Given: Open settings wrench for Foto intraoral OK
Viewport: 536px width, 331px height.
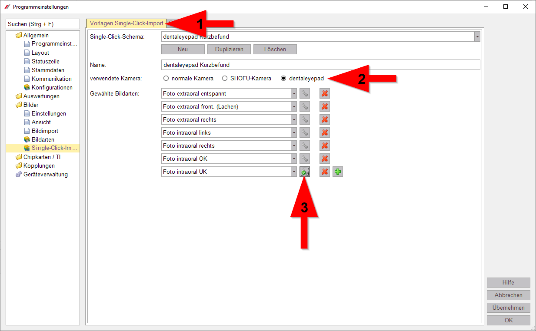Looking at the screenshot, I should point(305,159).
